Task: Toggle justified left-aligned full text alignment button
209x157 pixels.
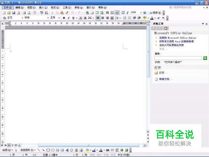Action: tap(98, 18)
